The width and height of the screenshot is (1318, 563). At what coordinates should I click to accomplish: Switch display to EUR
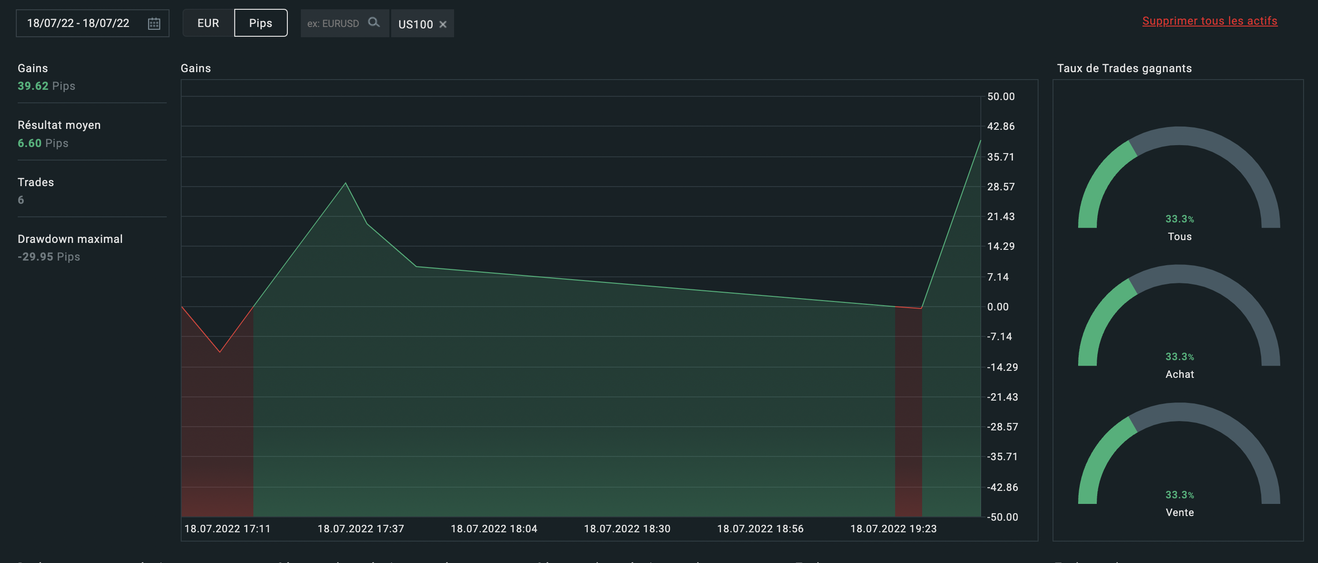208,23
